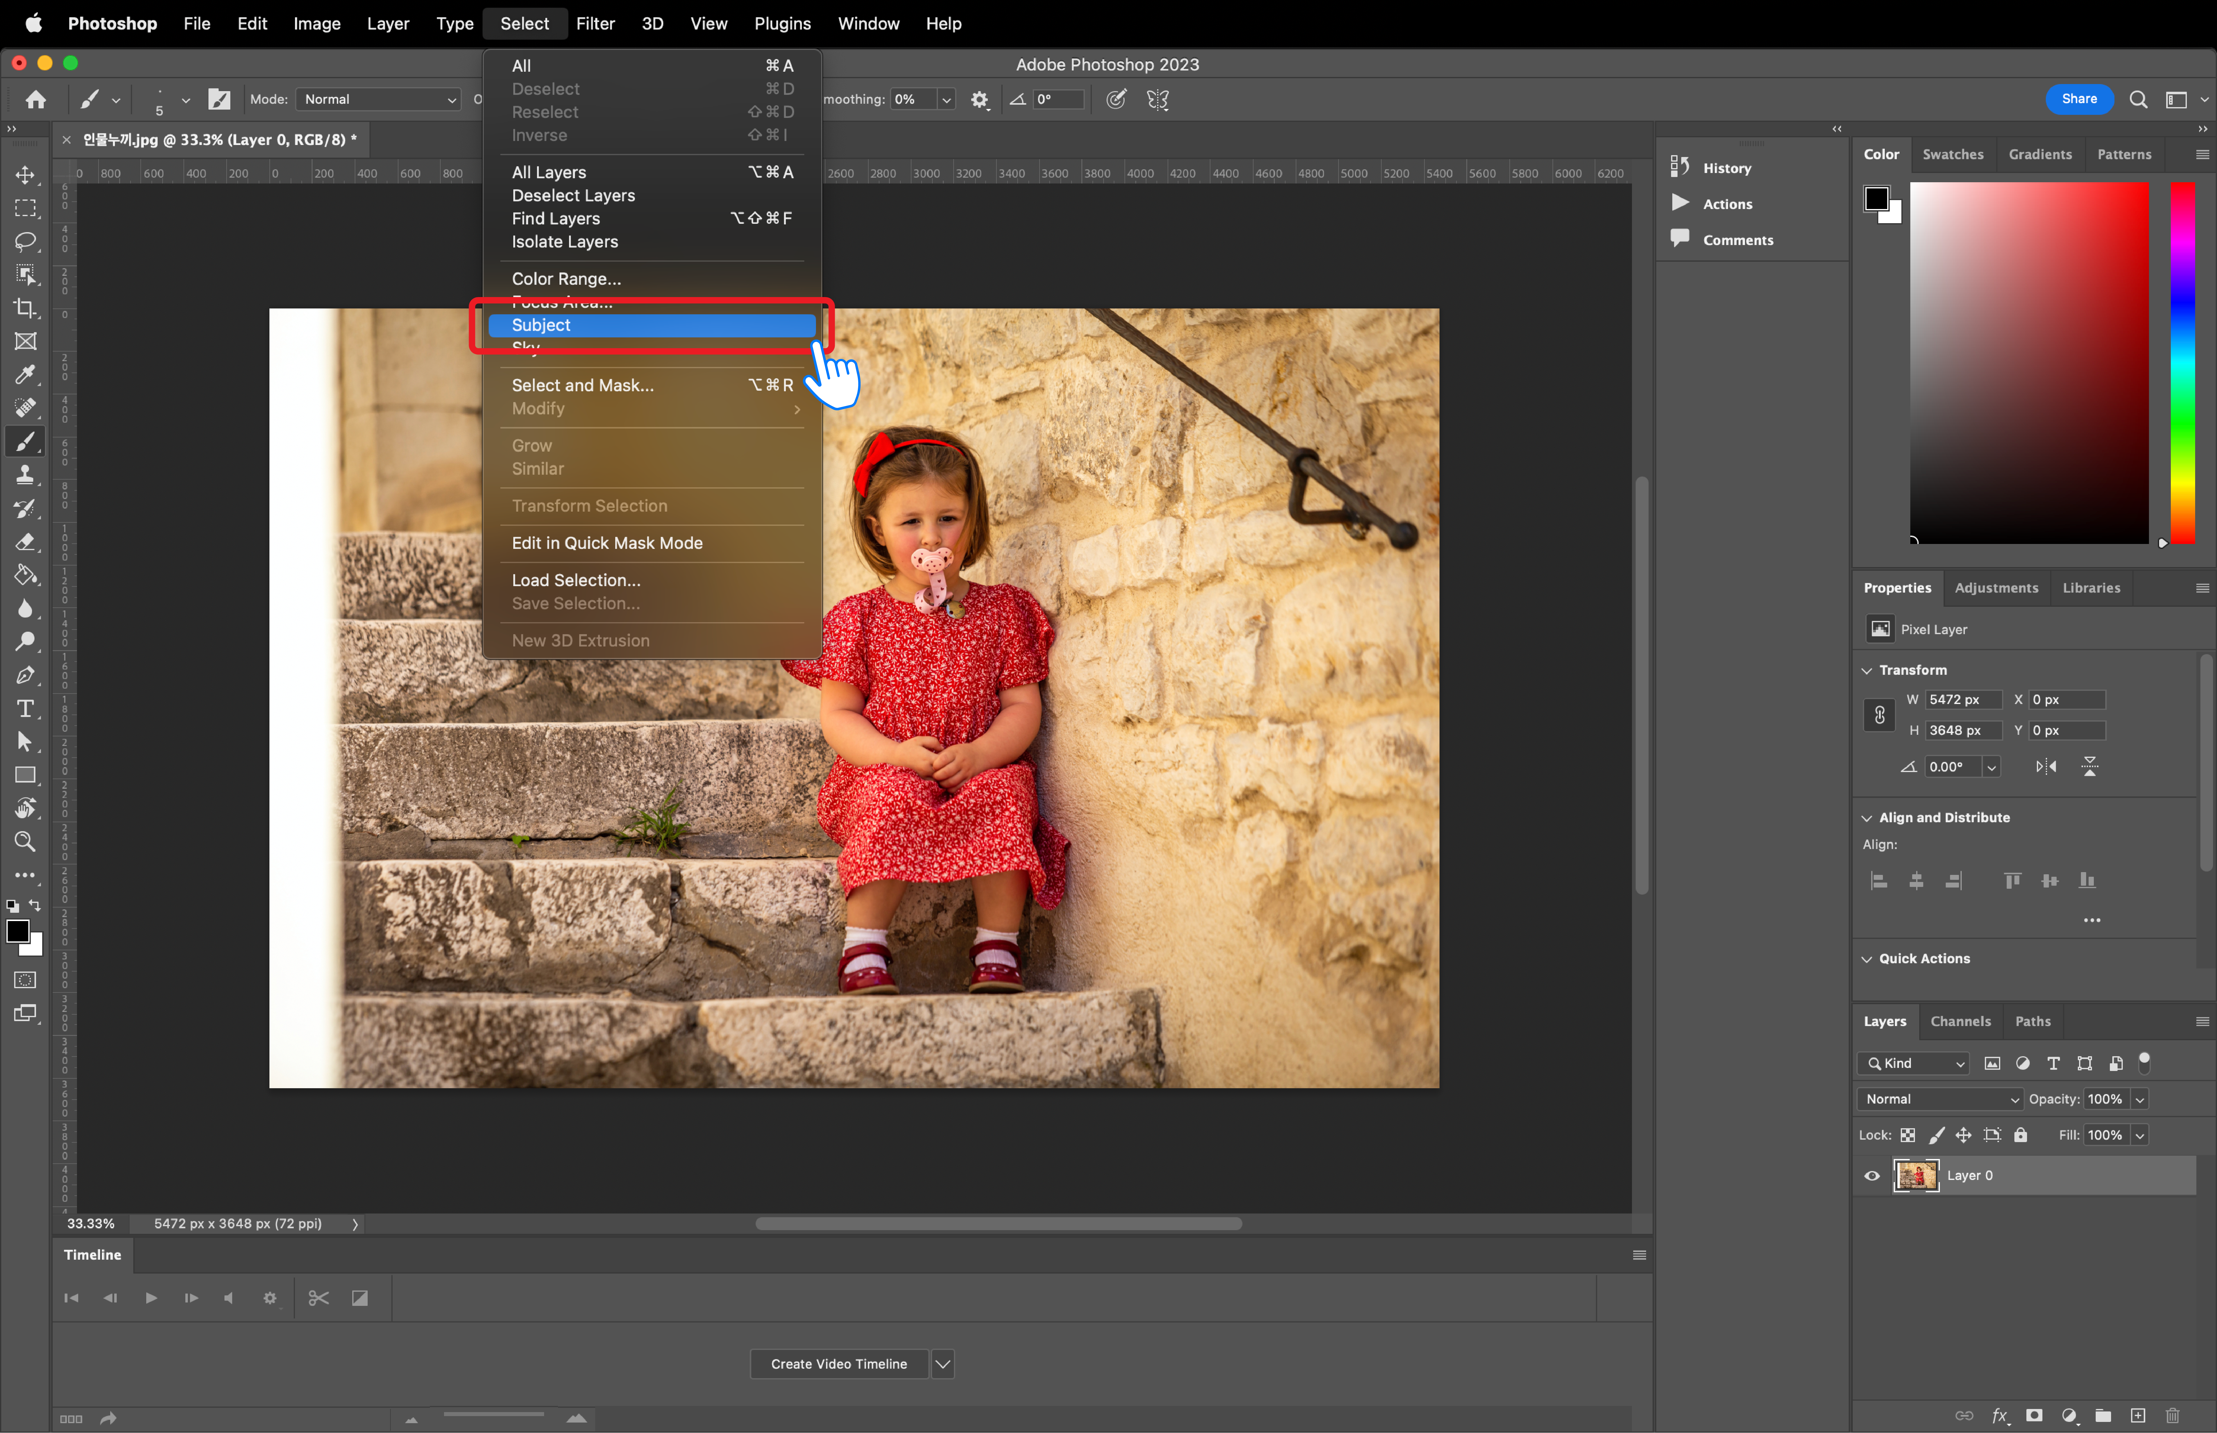The image size is (2217, 1433).
Task: Click the Home icon in options bar
Action: [35, 99]
